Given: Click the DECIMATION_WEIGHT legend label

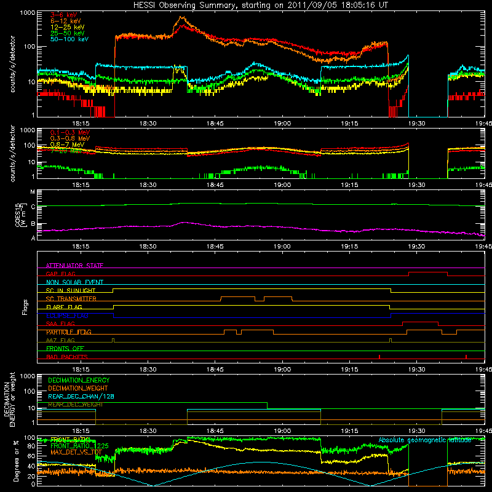Looking at the screenshot, I should [78, 388].
